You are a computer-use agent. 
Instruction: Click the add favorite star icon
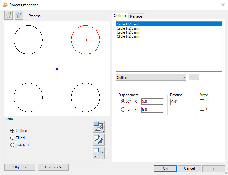8,15
